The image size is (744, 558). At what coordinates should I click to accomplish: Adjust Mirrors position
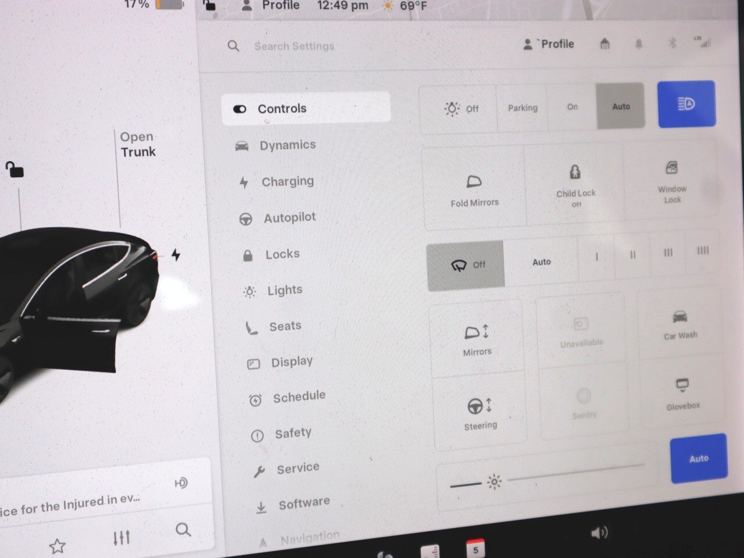click(x=477, y=339)
